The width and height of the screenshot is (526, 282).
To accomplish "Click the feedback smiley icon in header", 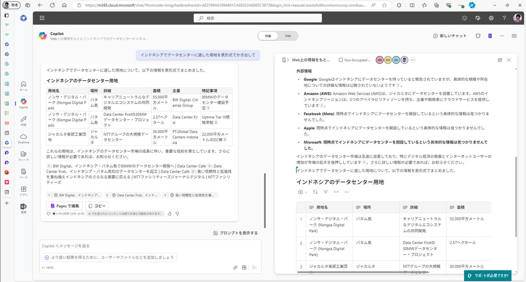I will pyautogui.click(x=465, y=18).
